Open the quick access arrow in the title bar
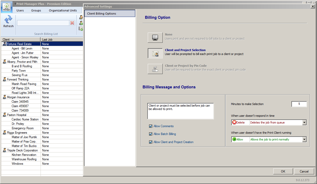This screenshot has height=184, width=317. click(x=15, y=4)
